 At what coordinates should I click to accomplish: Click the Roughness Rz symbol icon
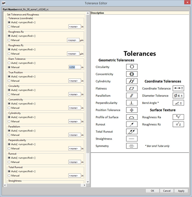[178, 124]
